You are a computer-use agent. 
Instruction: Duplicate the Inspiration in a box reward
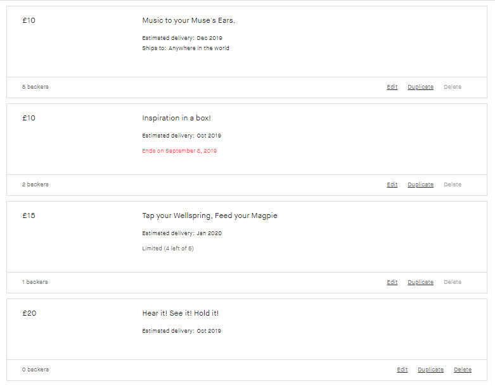tap(420, 184)
